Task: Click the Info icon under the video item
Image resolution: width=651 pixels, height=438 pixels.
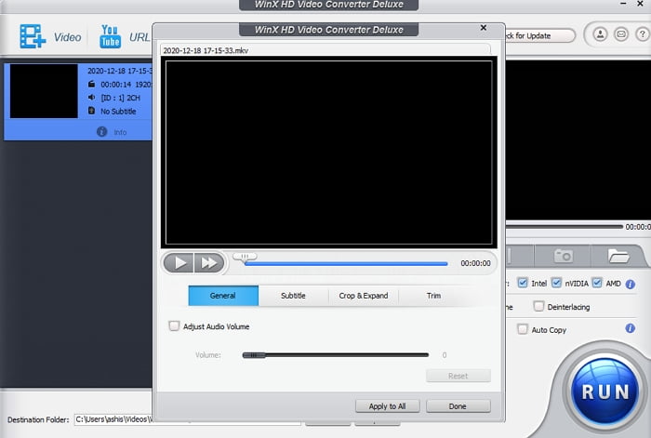Action: pos(101,132)
